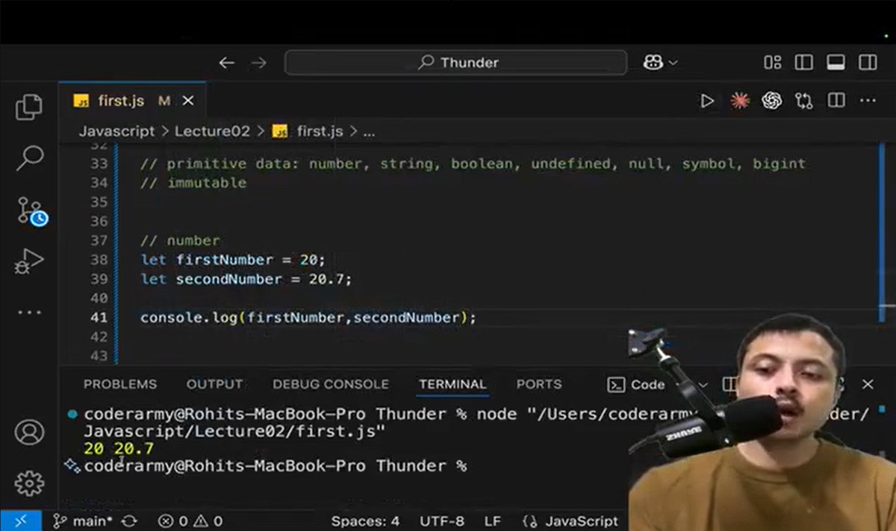The image size is (896, 531).
Task: Click line number 41 in gutter
Action: pos(99,317)
